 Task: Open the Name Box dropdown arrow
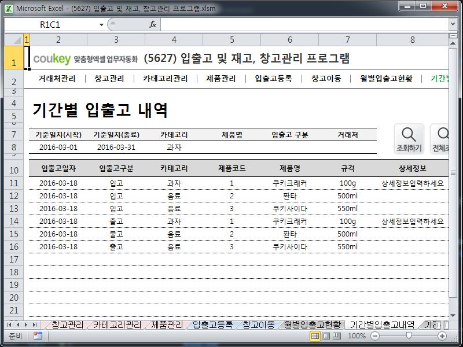point(101,25)
